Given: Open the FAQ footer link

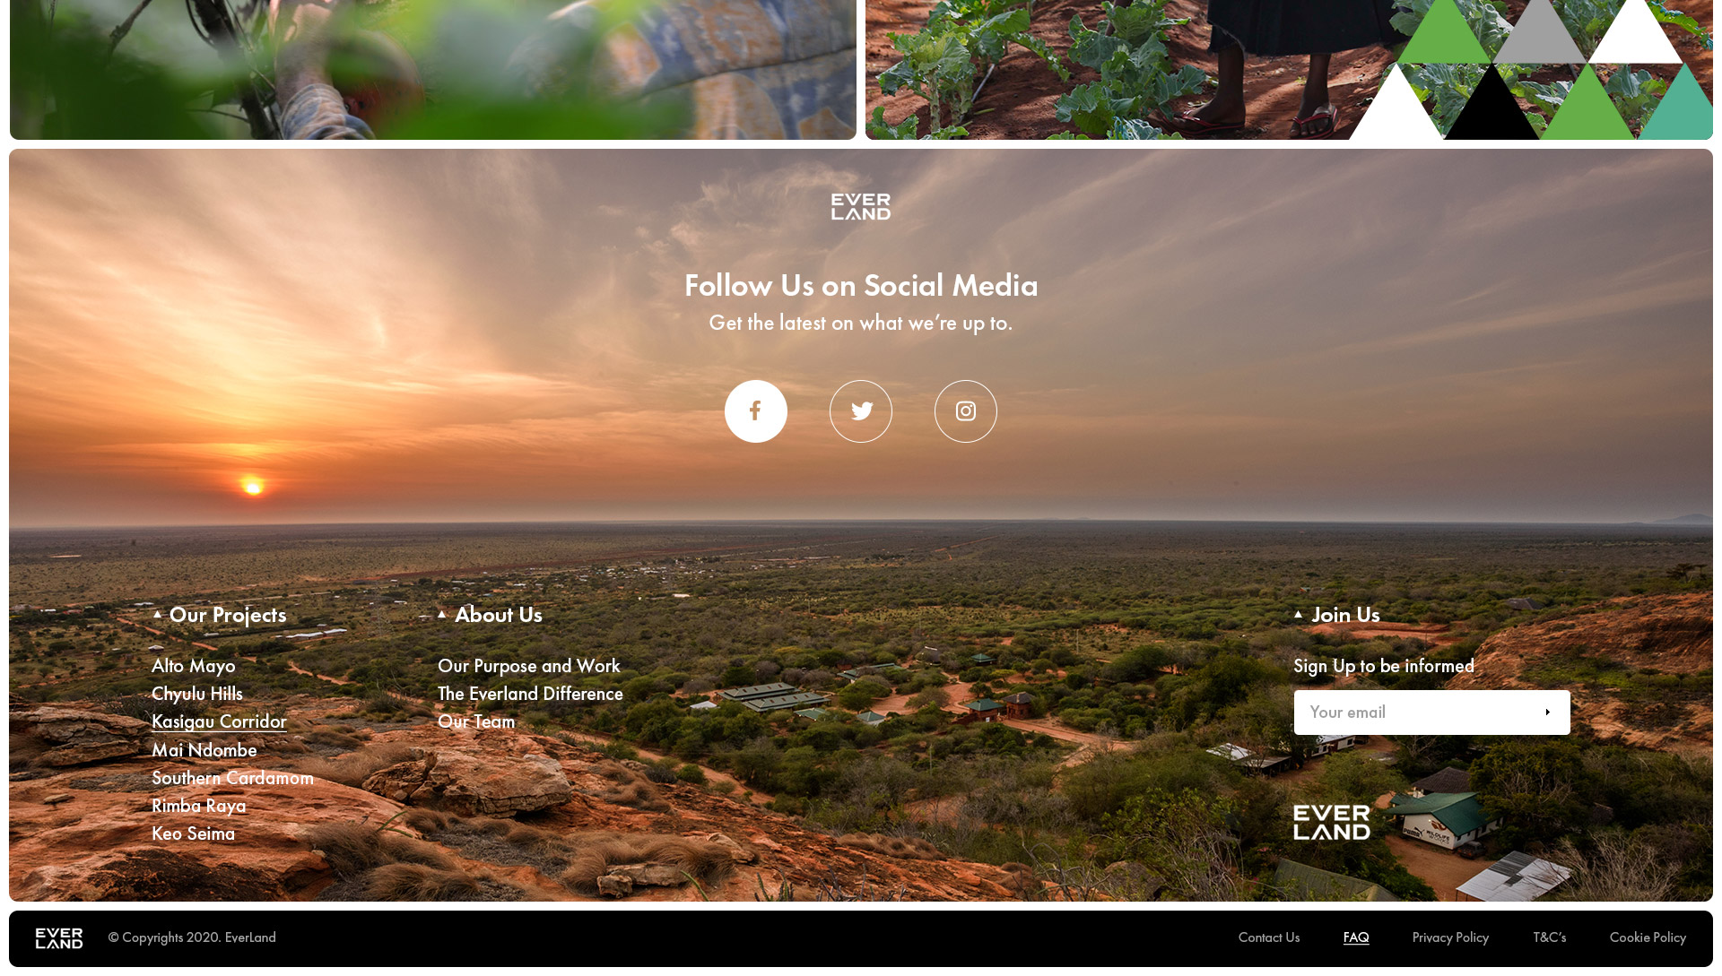Looking at the screenshot, I should pos(1356,937).
